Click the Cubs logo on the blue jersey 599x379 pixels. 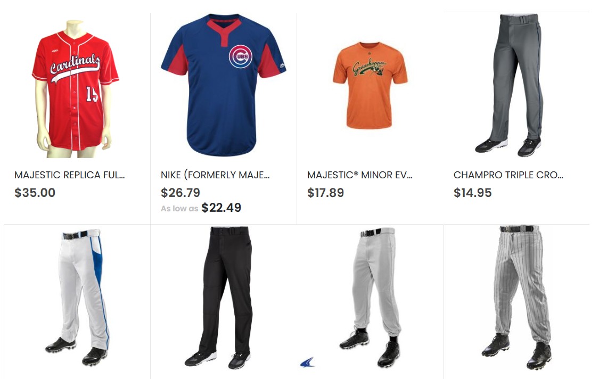coord(240,56)
